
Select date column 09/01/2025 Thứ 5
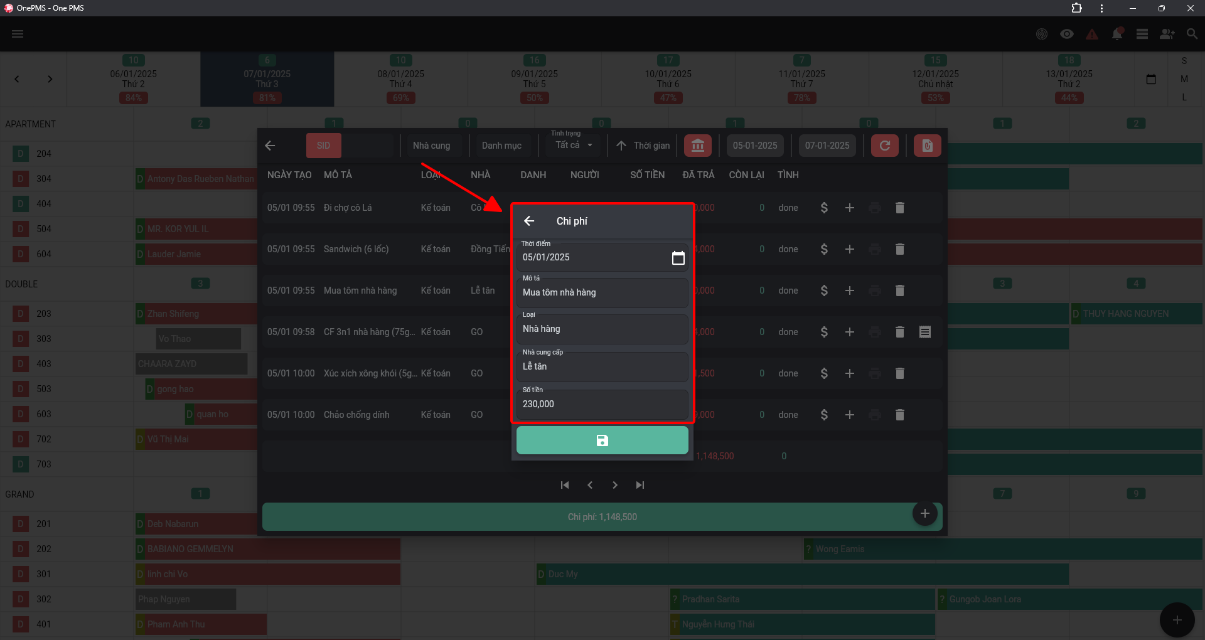click(x=535, y=79)
